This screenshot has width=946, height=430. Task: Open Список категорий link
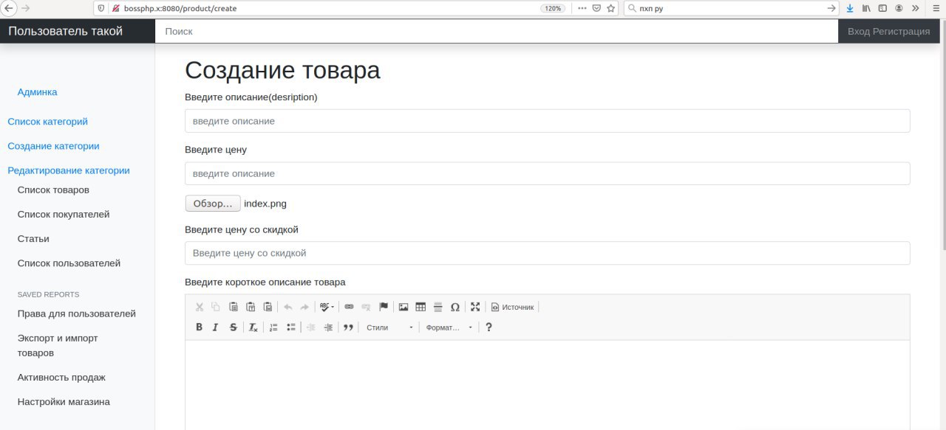(47, 122)
